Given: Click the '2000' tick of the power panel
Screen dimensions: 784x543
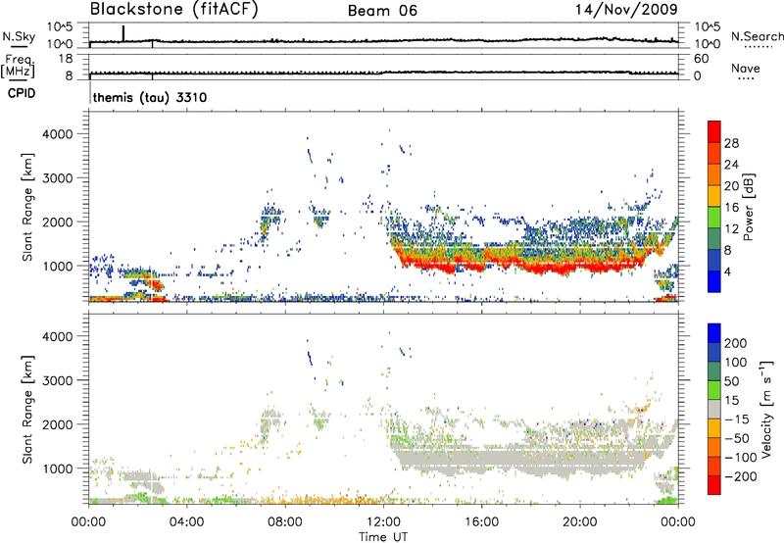Looking at the screenshot, I should pos(57,222).
